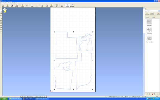Click the X remove symbol button

(x=158, y=94)
